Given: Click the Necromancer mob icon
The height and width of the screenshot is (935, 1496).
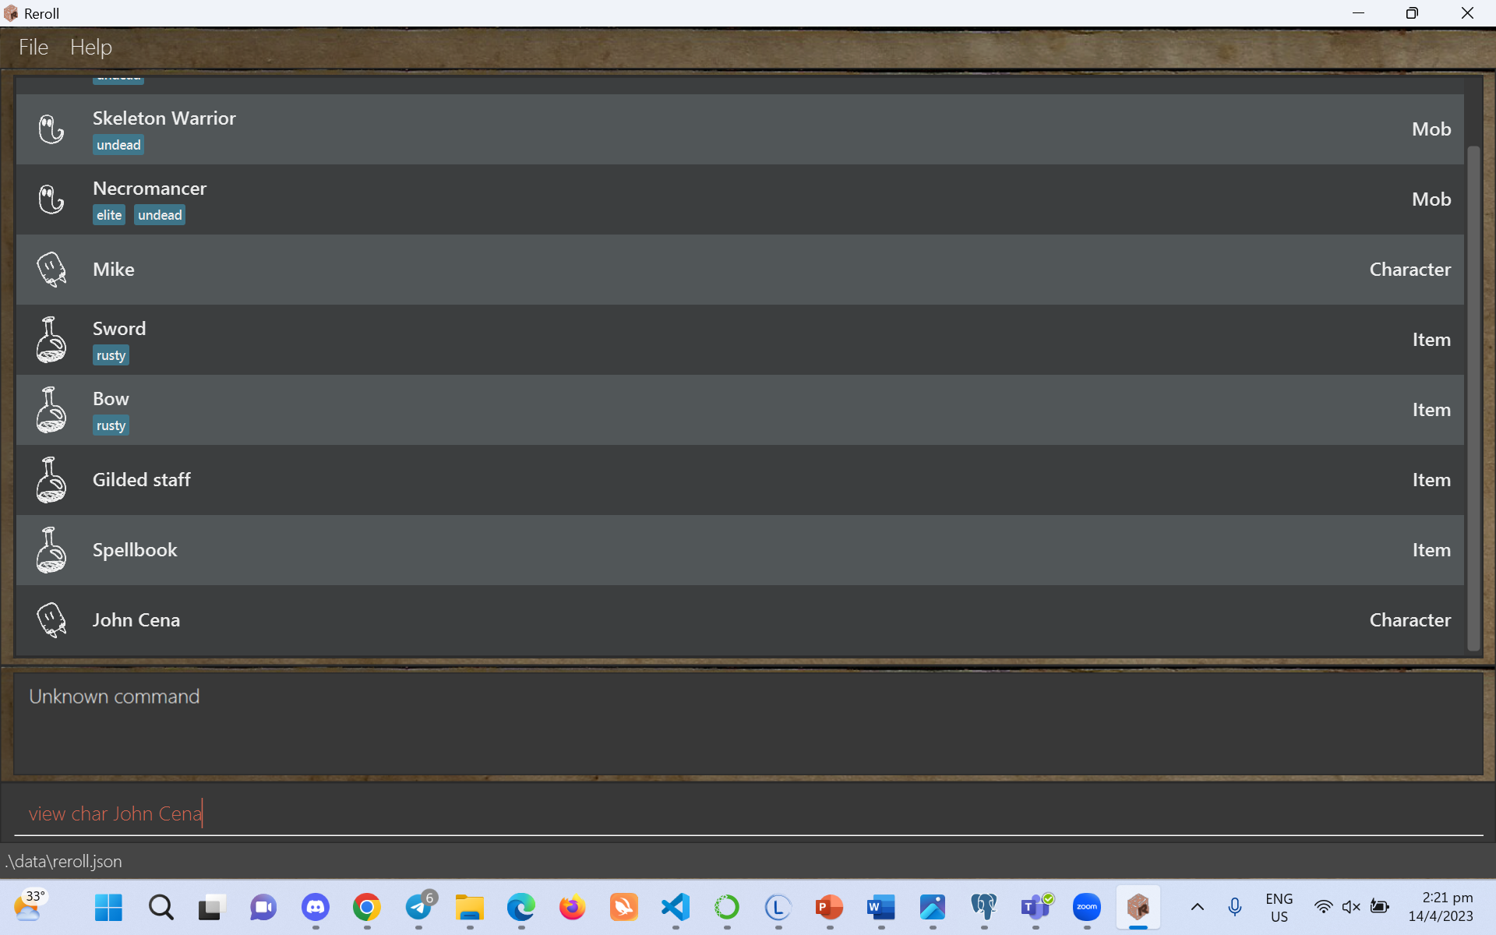Looking at the screenshot, I should [x=51, y=199].
